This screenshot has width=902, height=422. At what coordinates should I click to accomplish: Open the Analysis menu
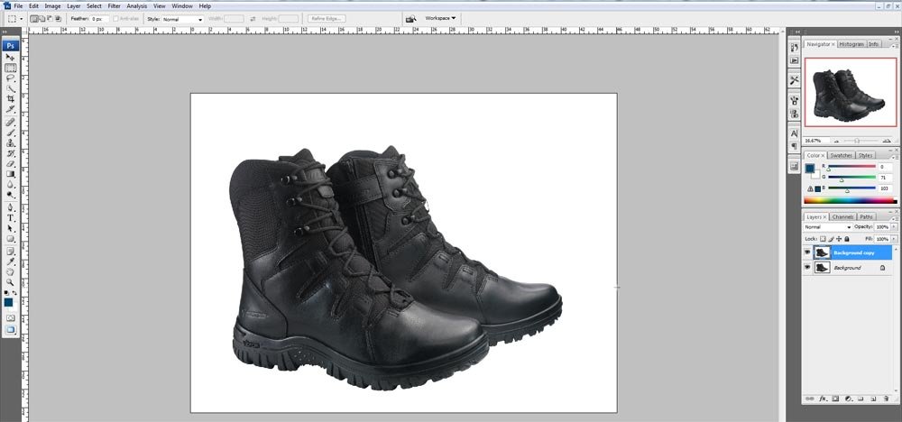pyautogui.click(x=137, y=5)
